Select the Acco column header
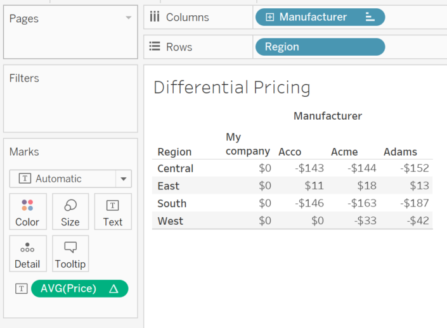Screen dimensions: 447x328 click(290, 152)
